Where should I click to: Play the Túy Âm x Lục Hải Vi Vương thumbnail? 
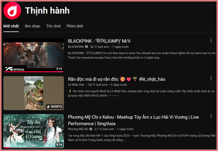point(34,131)
